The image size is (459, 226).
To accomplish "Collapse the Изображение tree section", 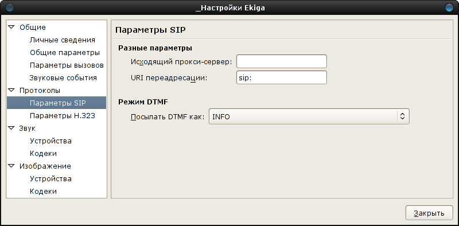I will 11,166.
